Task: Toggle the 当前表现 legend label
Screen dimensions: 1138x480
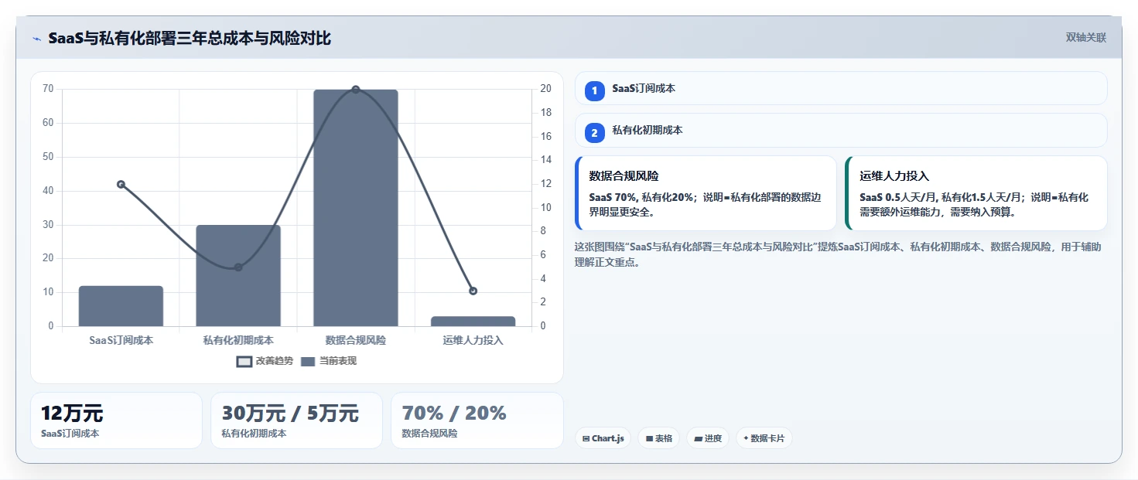Action: 338,361
